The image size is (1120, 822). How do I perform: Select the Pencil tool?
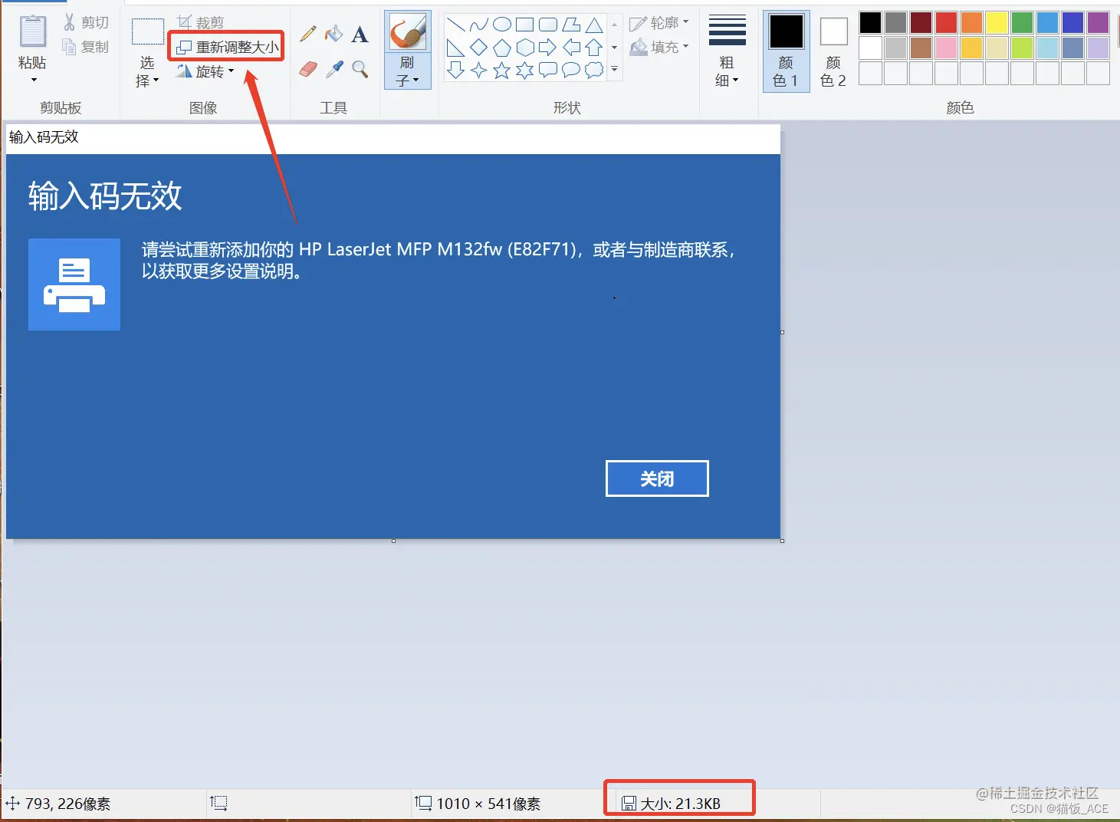[x=308, y=34]
